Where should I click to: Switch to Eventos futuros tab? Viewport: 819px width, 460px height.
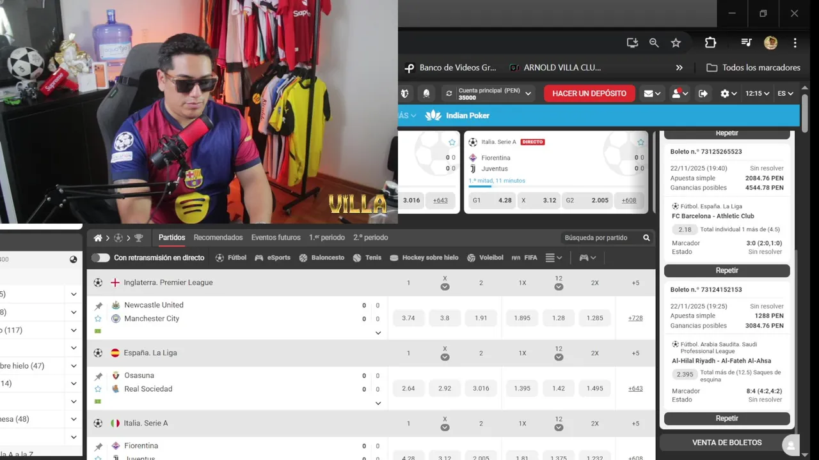[276, 238]
